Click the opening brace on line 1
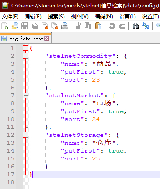 coord(31,48)
